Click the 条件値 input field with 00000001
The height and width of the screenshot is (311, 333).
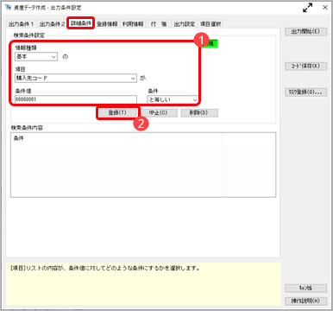pyautogui.click(x=76, y=99)
